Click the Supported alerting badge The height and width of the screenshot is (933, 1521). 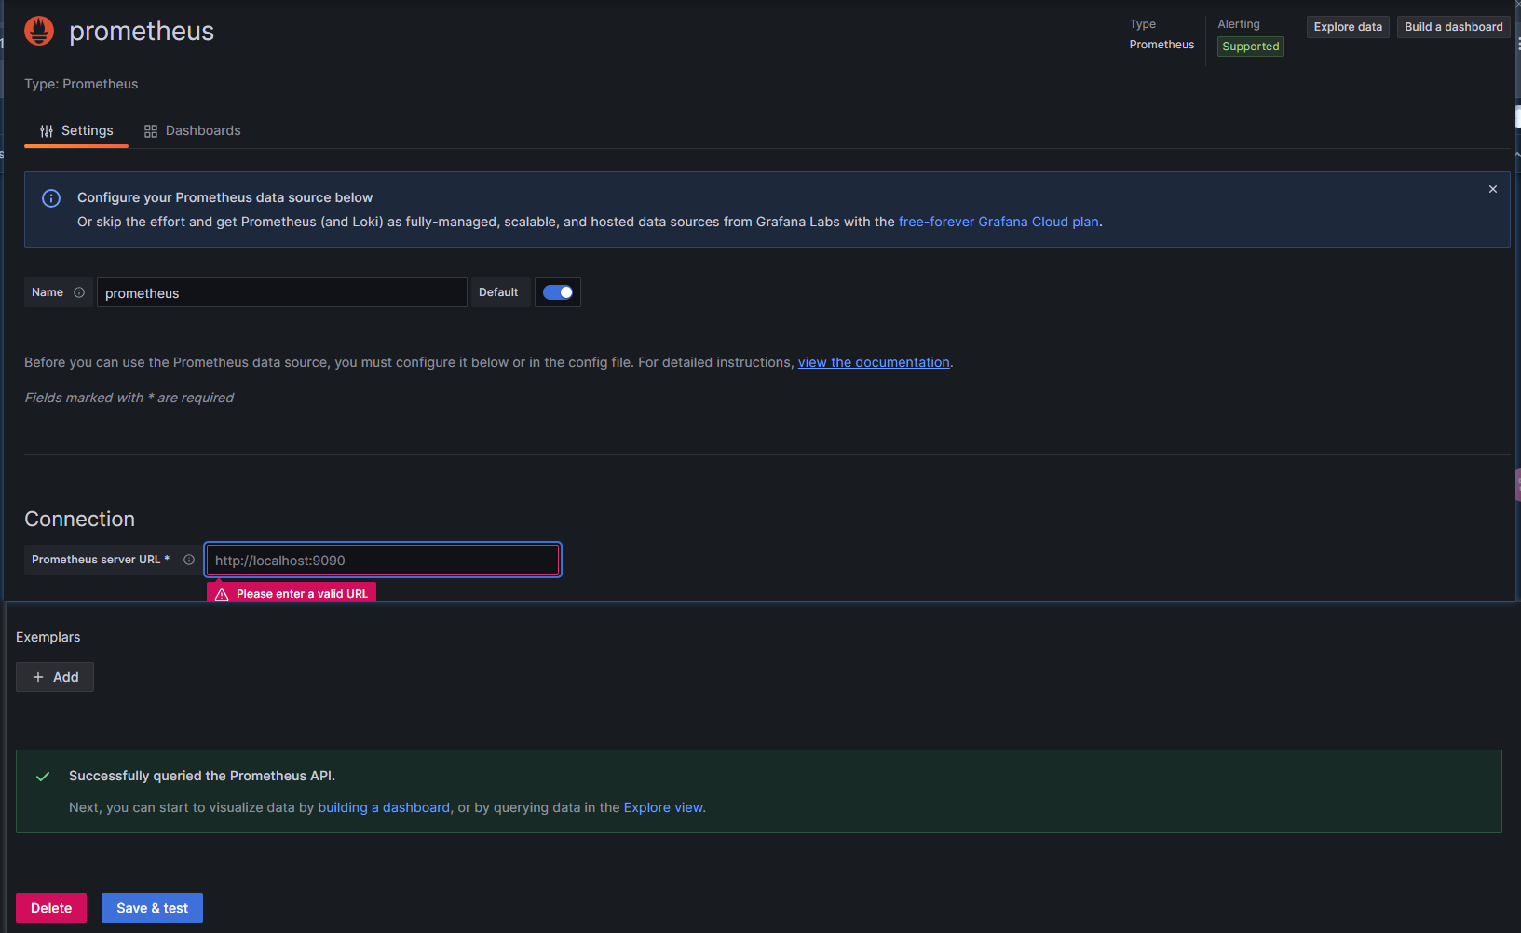(1250, 47)
